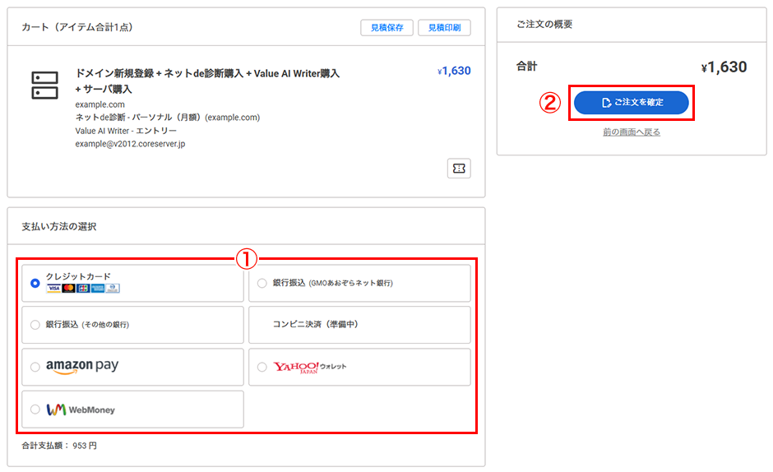
Task: Click the Yahoo! Japan Wallet logo
Action: 310,367
